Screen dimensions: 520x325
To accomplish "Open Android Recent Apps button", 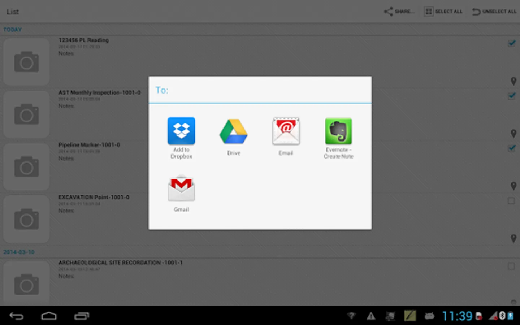I will [x=82, y=316].
